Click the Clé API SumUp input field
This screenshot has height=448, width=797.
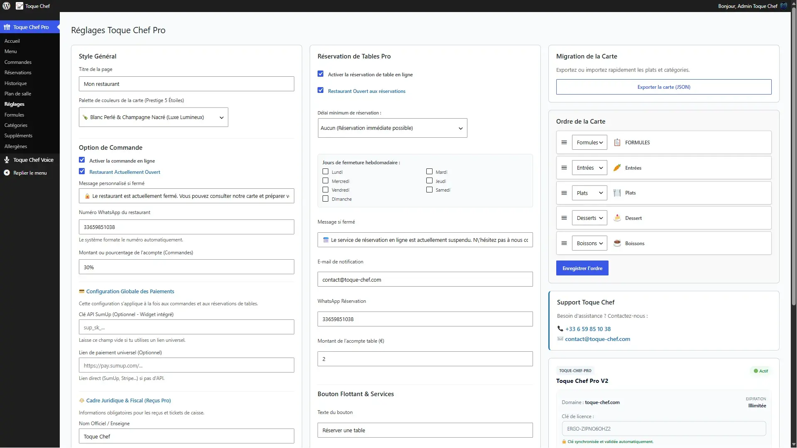pos(186,327)
